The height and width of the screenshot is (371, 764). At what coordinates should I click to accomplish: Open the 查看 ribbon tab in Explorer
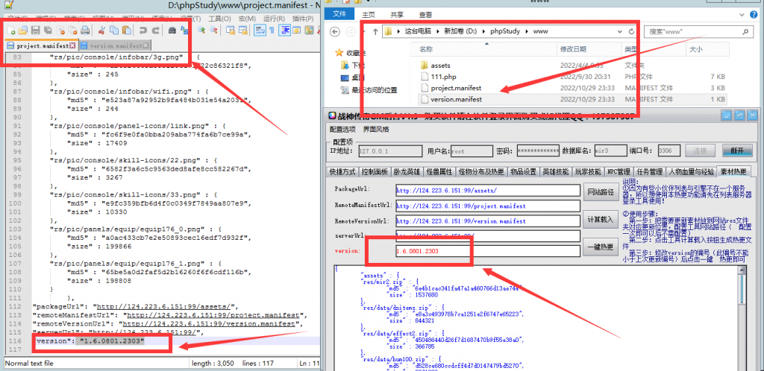point(425,15)
